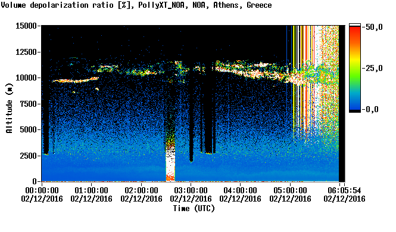Click the 10000 altitude tick label
The height and width of the screenshot is (232, 396).
[x=26, y=78]
